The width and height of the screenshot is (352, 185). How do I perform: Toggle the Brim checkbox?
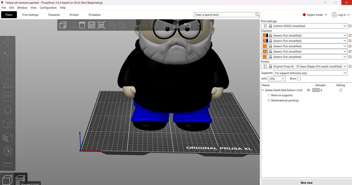pos(299,79)
